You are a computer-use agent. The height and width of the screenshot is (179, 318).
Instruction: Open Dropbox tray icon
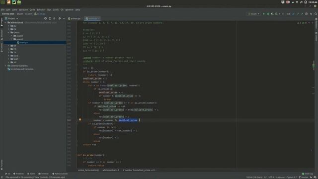coord(283,2)
